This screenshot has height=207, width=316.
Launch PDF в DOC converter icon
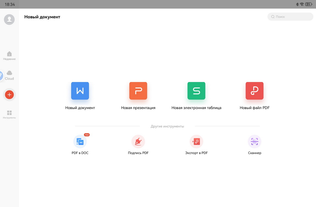click(80, 142)
